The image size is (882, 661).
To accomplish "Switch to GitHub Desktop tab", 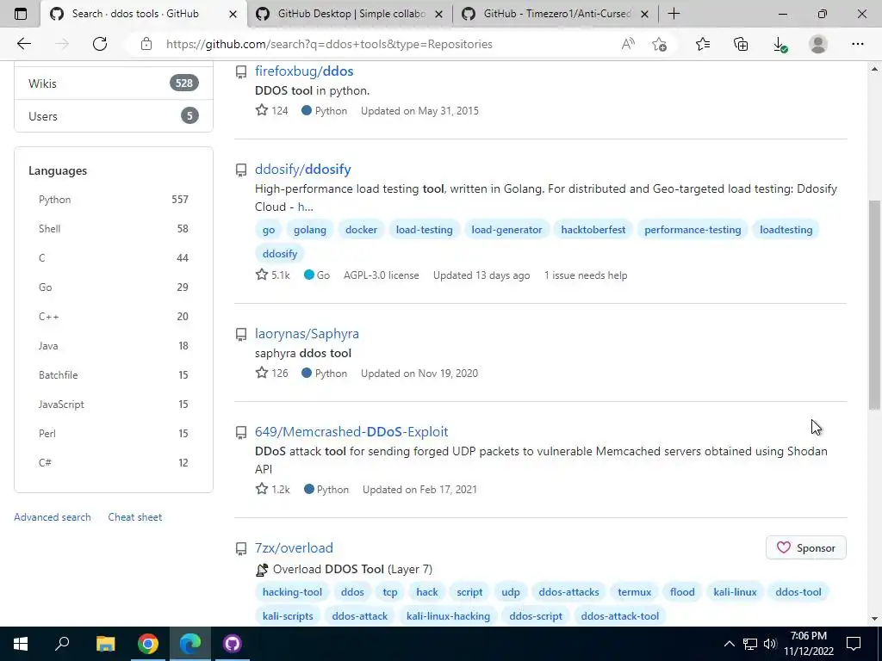I will 351,14.
